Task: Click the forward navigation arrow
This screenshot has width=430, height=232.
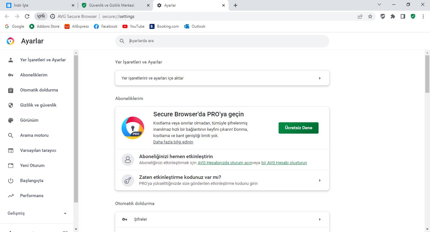Action: click(17, 16)
